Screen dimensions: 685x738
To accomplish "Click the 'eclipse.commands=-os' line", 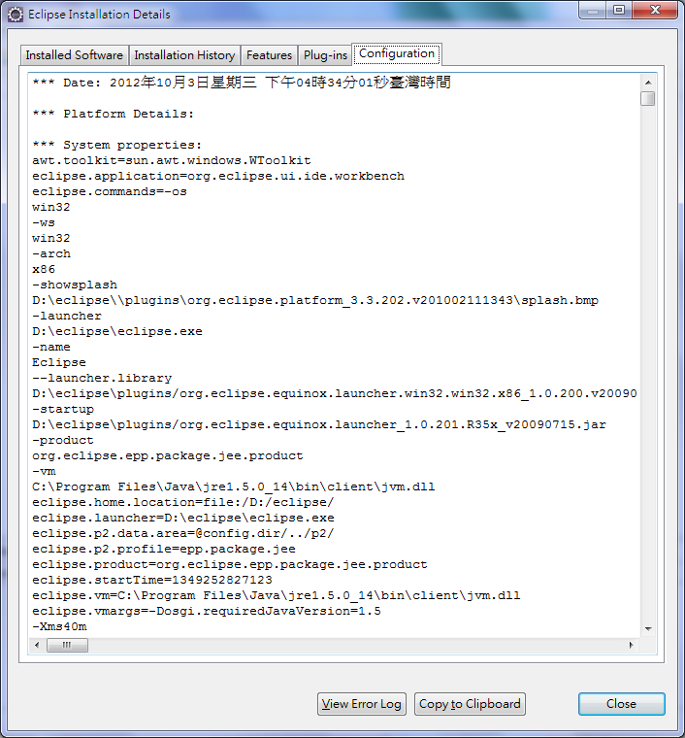I will tap(109, 191).
